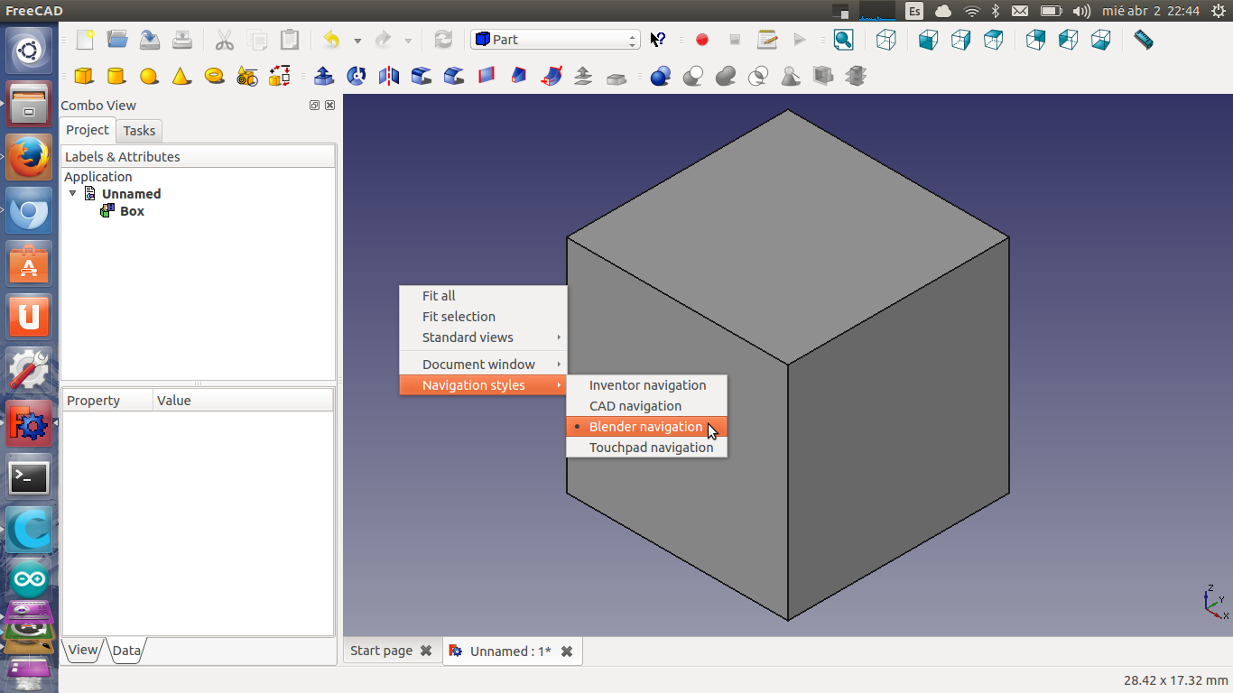Open the Start page tab

[x=381, y=651]
